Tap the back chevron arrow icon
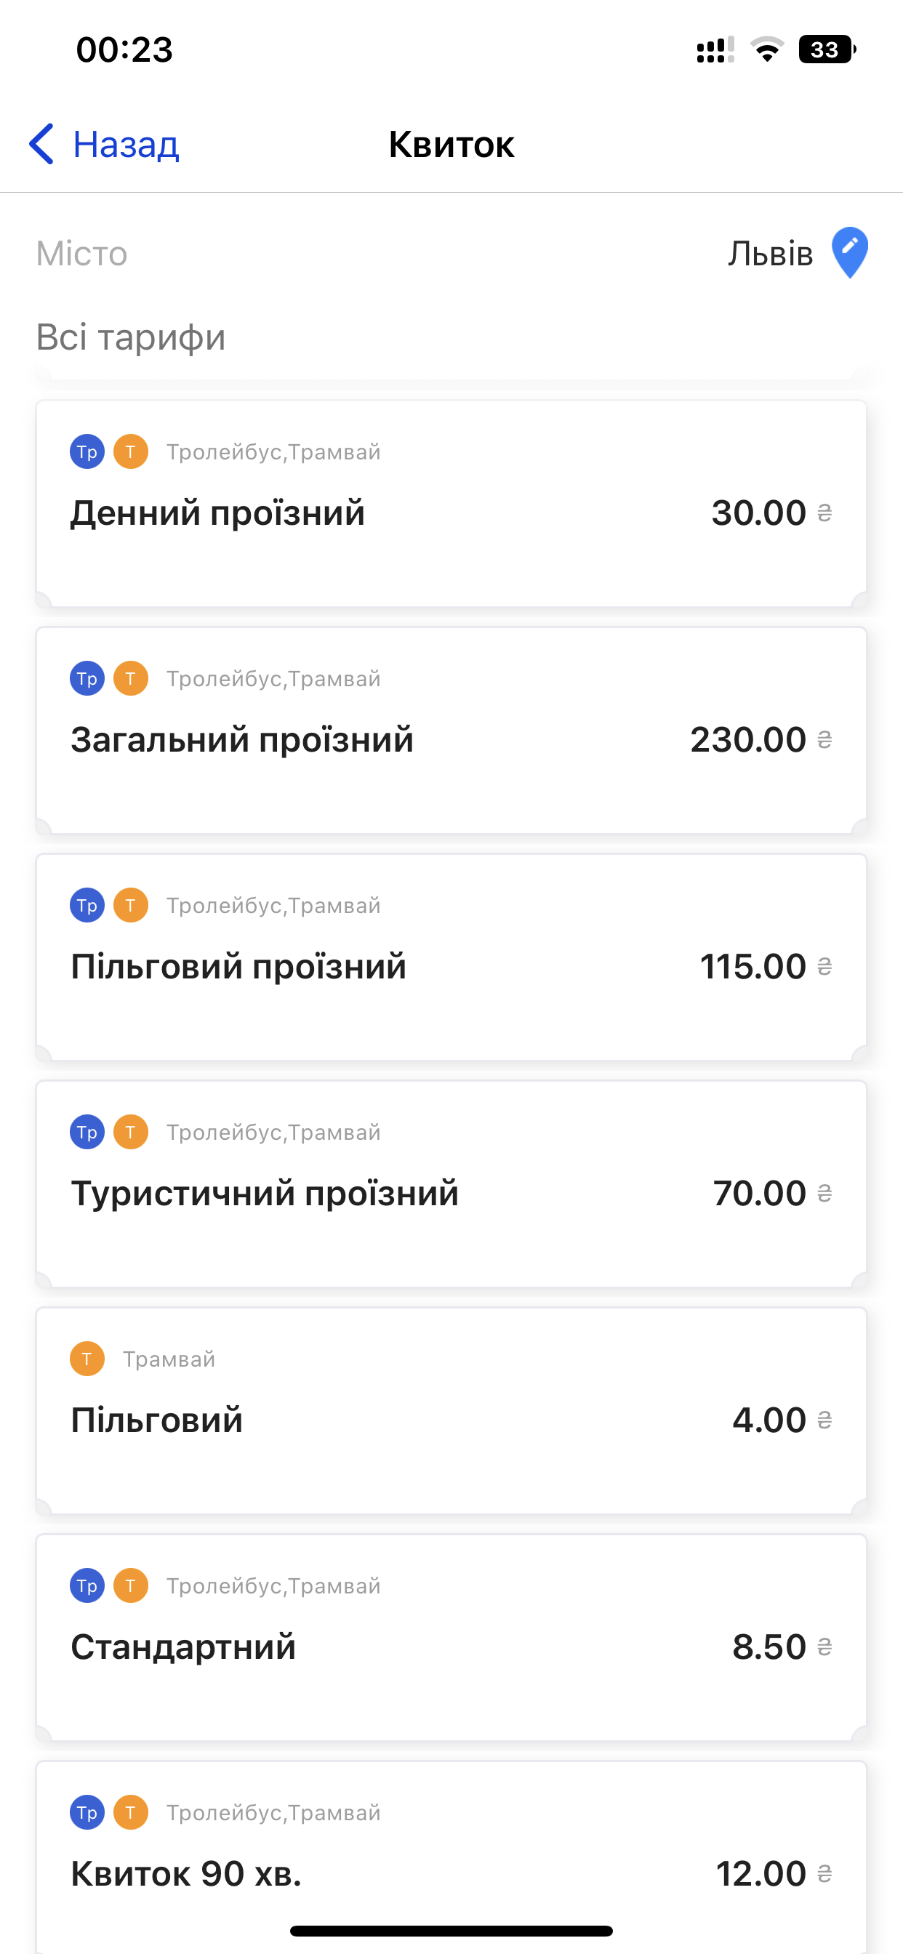Image resolution: width=903 pixels, height=1954 pixels. point(42,143)
